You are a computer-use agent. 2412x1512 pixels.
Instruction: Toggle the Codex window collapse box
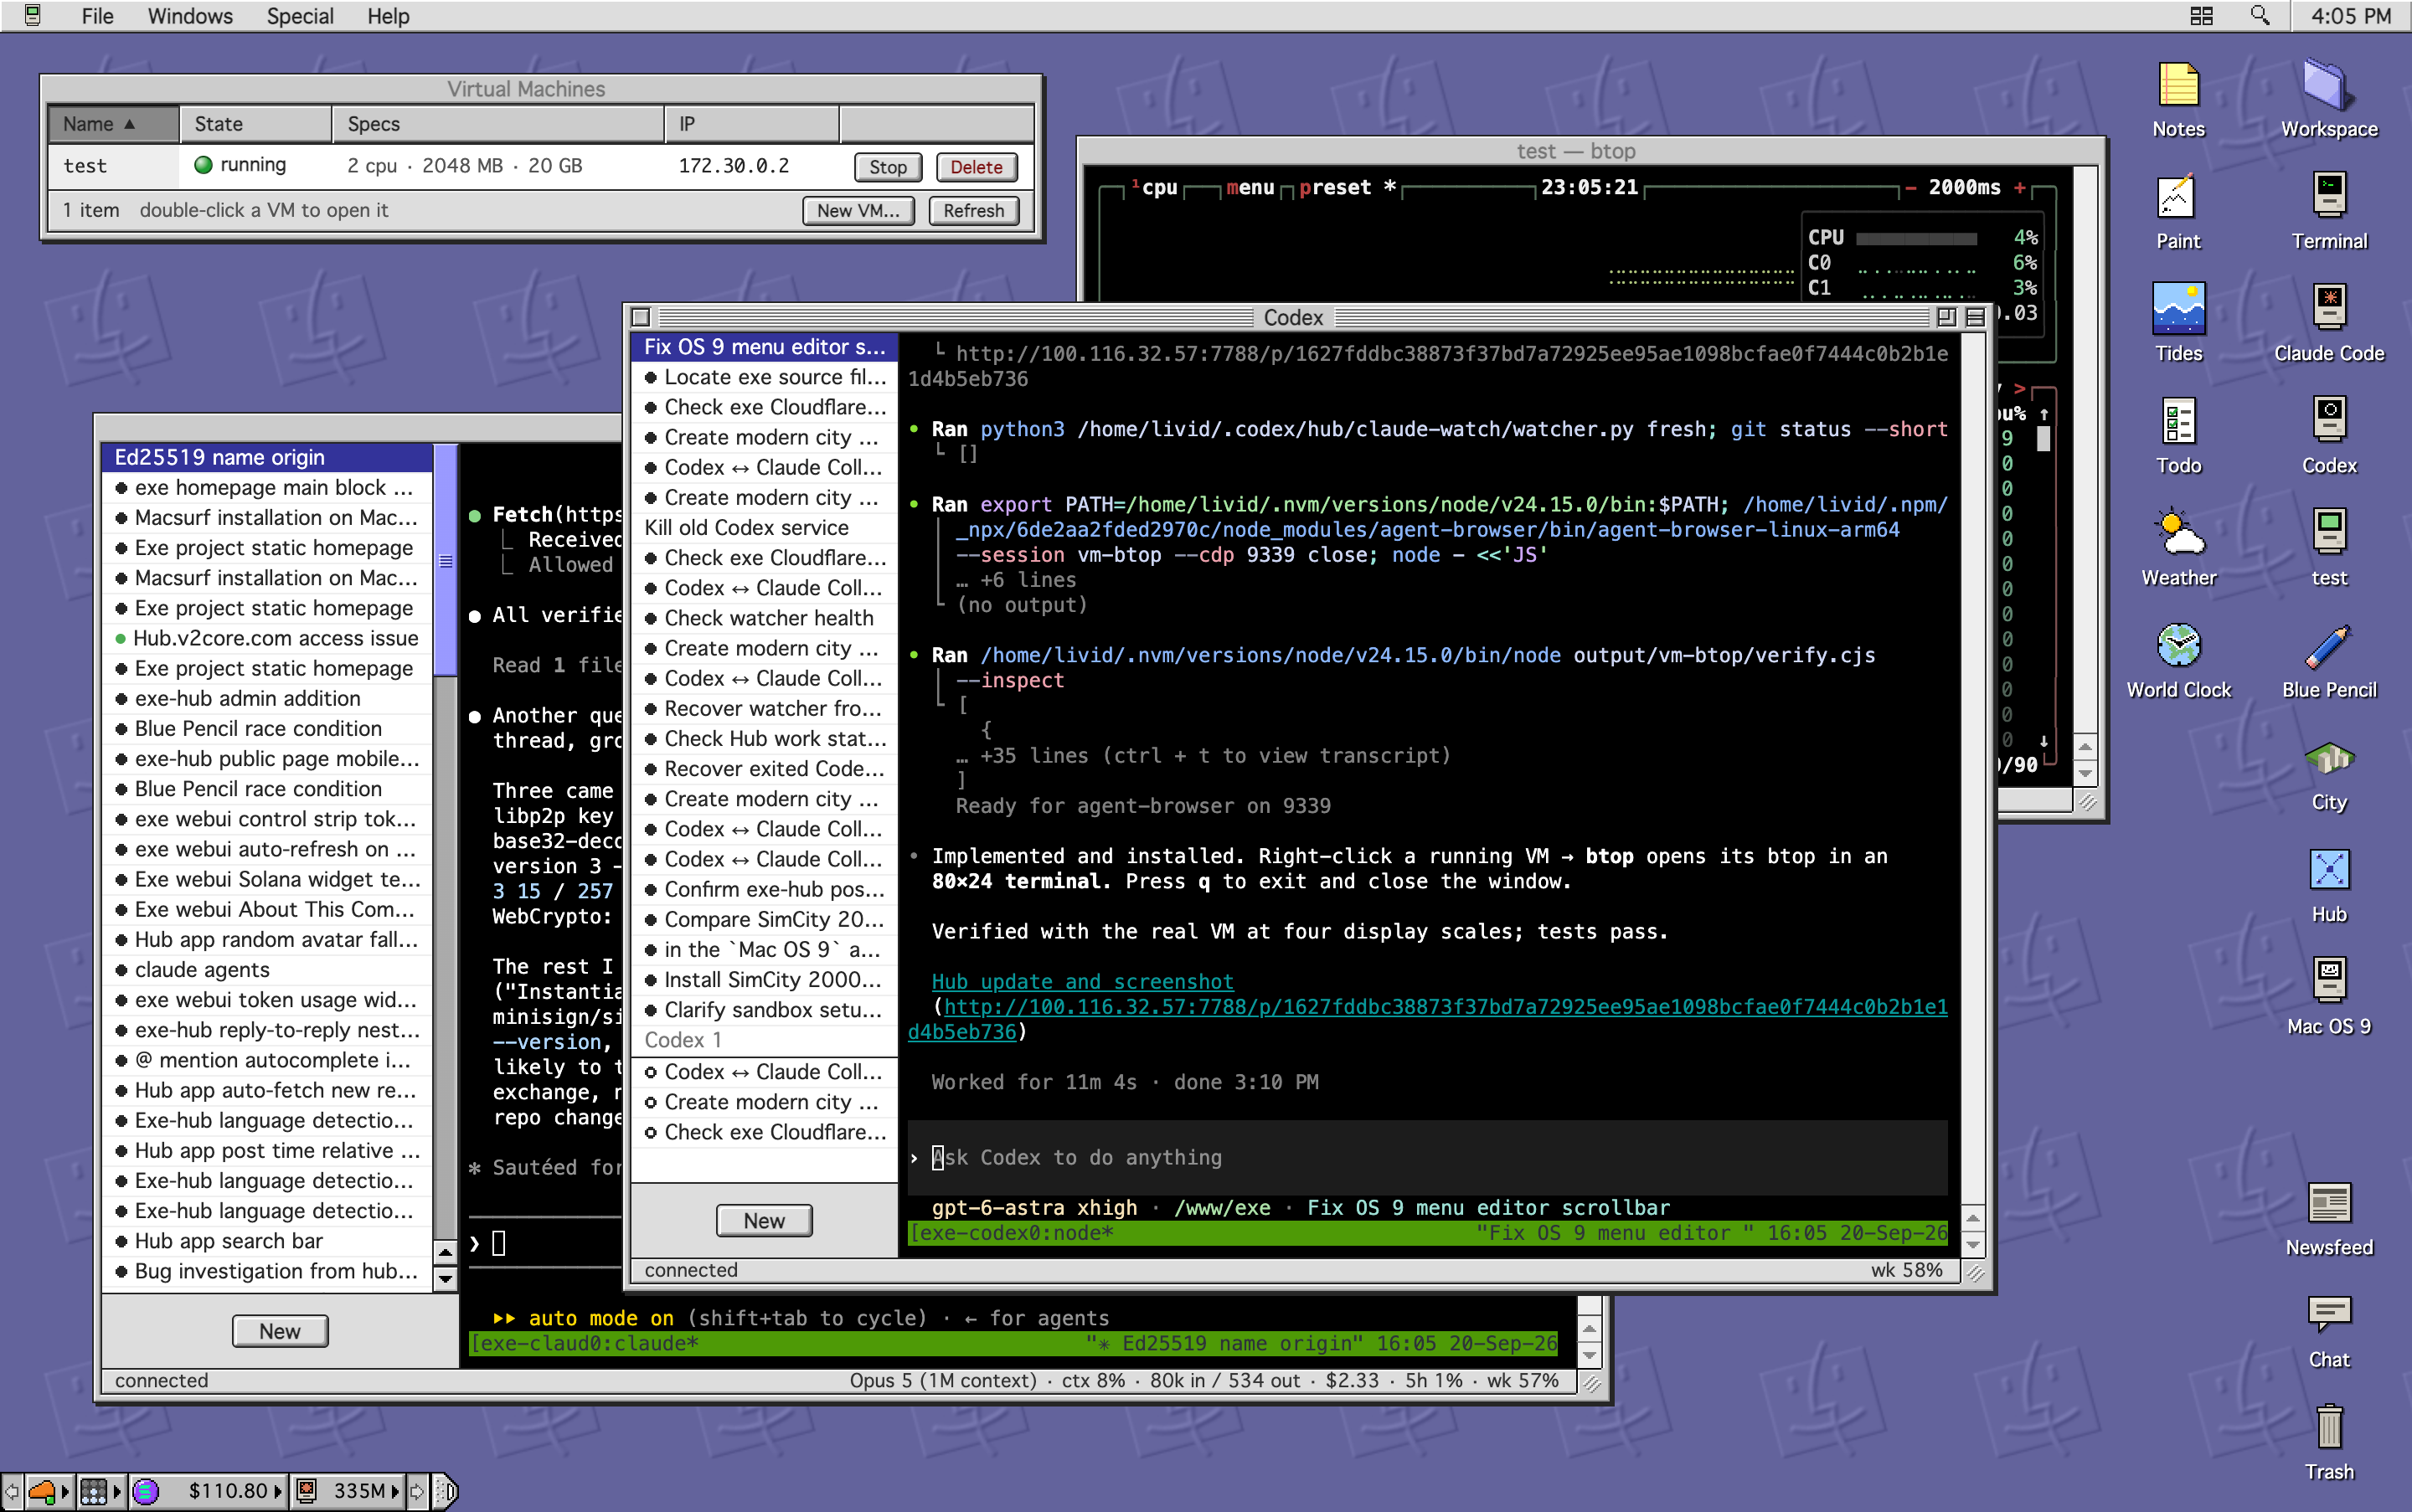(x=1975, y=317)
